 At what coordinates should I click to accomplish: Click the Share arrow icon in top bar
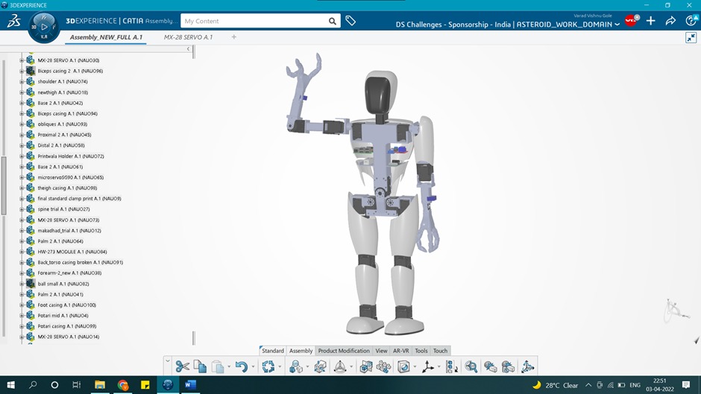(670, 21)
